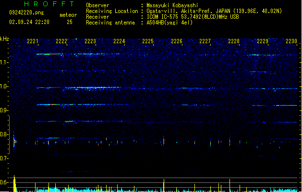Select the filename 09242220.png
302x192 pixels.
[x=26, y=12]
